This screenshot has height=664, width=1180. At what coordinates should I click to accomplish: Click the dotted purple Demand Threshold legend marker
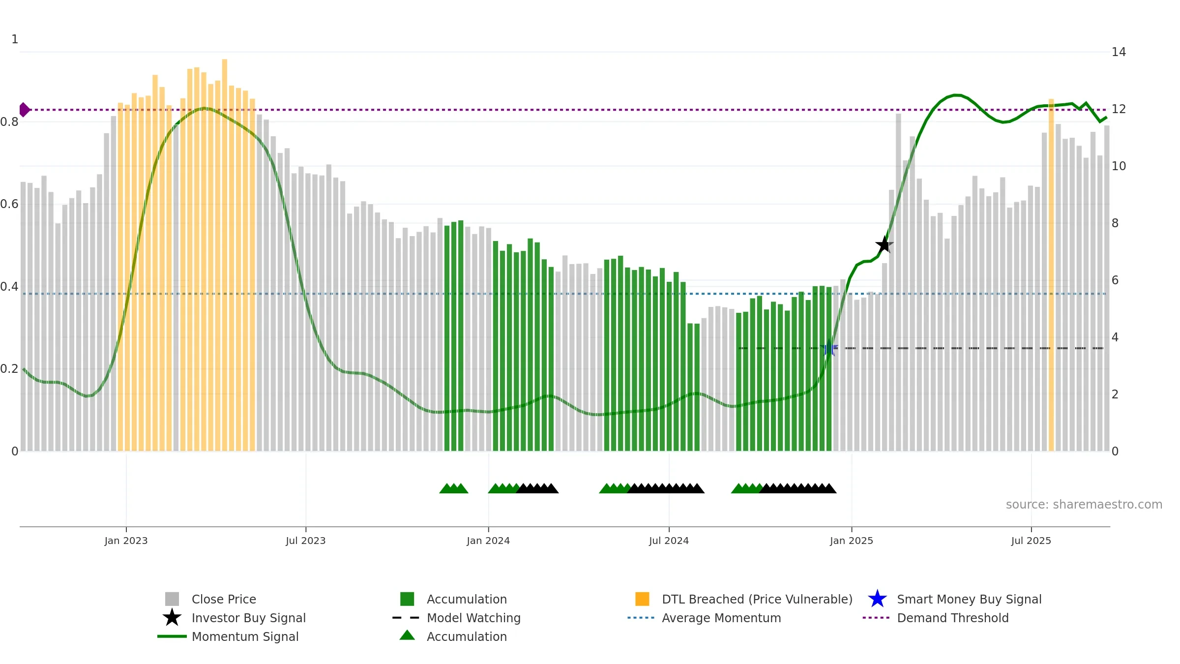[876, 617]
